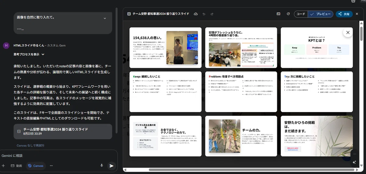Screen dimensions: 366x174
Task: Click the 共有 share button
Action: pos(344,14)
